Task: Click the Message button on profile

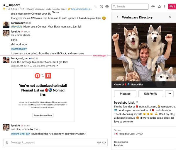Action: click(x=125, y=94)
